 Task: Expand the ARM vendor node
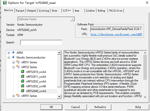pos(9,53)
